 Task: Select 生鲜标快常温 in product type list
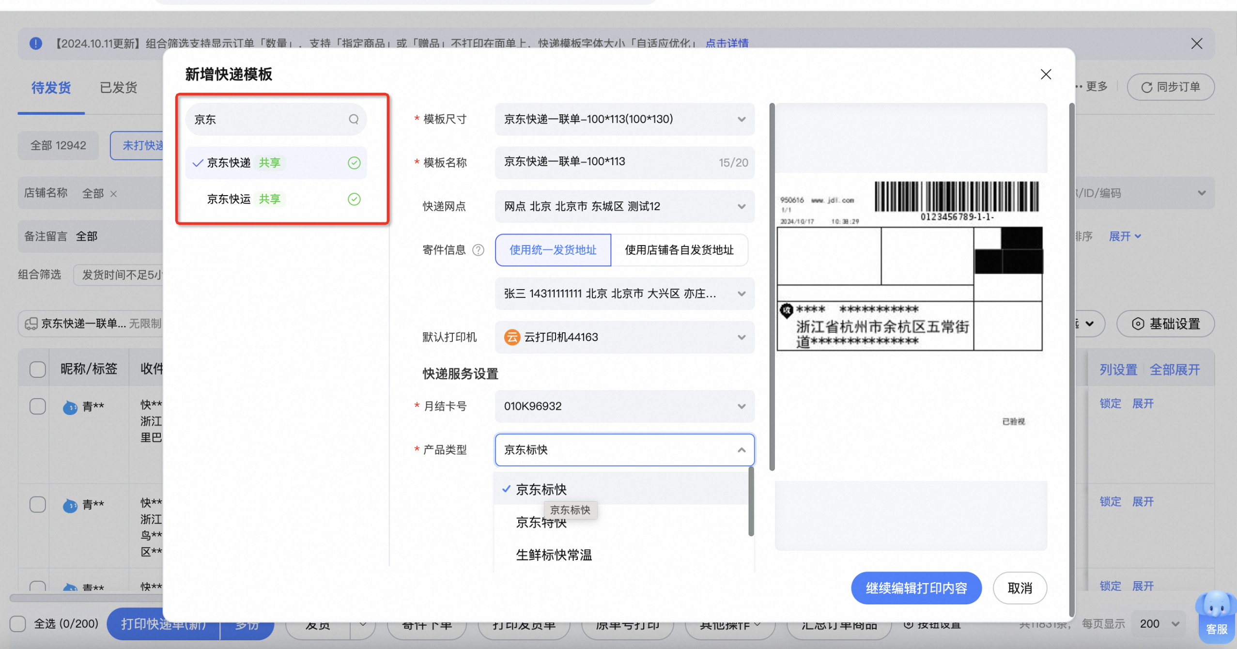click(x=621, y=555)
